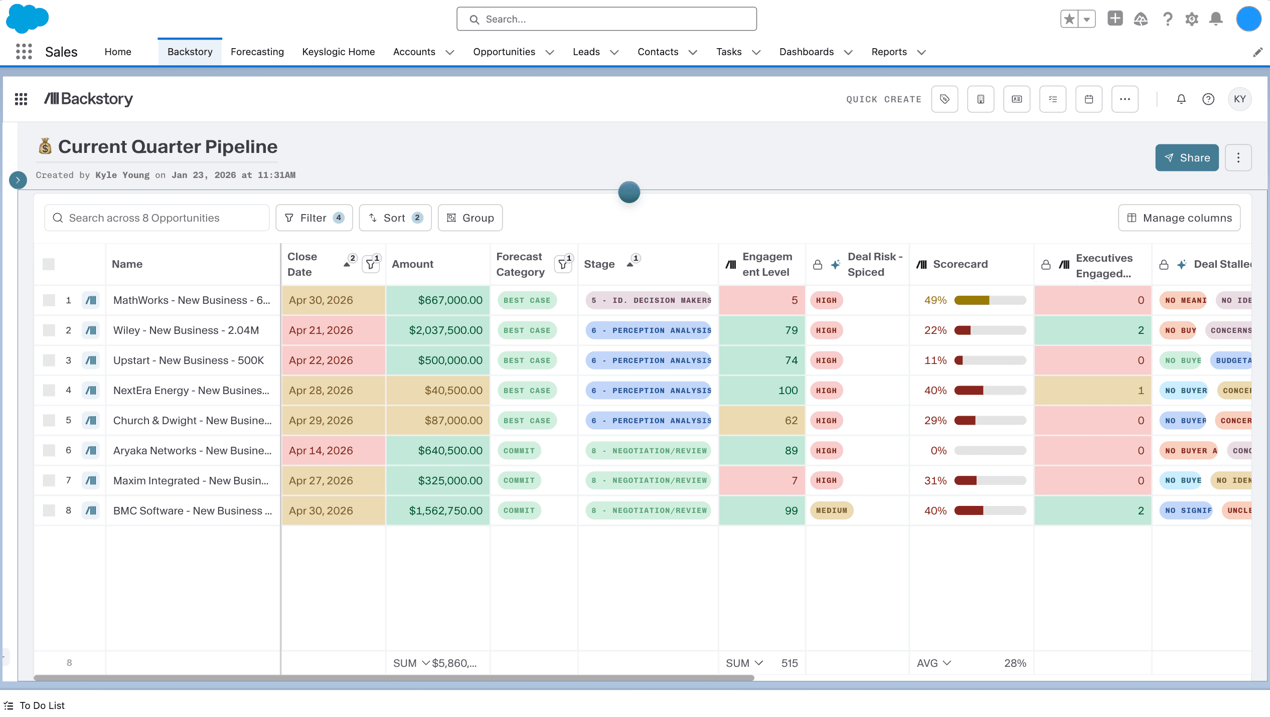1270x717 pixels.
Task: Expand the Reports tab dropdown
Action: (x=921, y=52)
